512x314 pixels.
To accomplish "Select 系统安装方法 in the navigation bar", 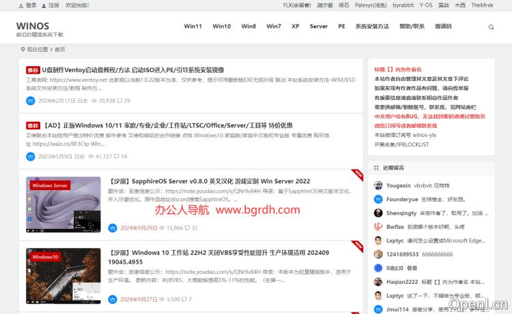I will 372,27.
